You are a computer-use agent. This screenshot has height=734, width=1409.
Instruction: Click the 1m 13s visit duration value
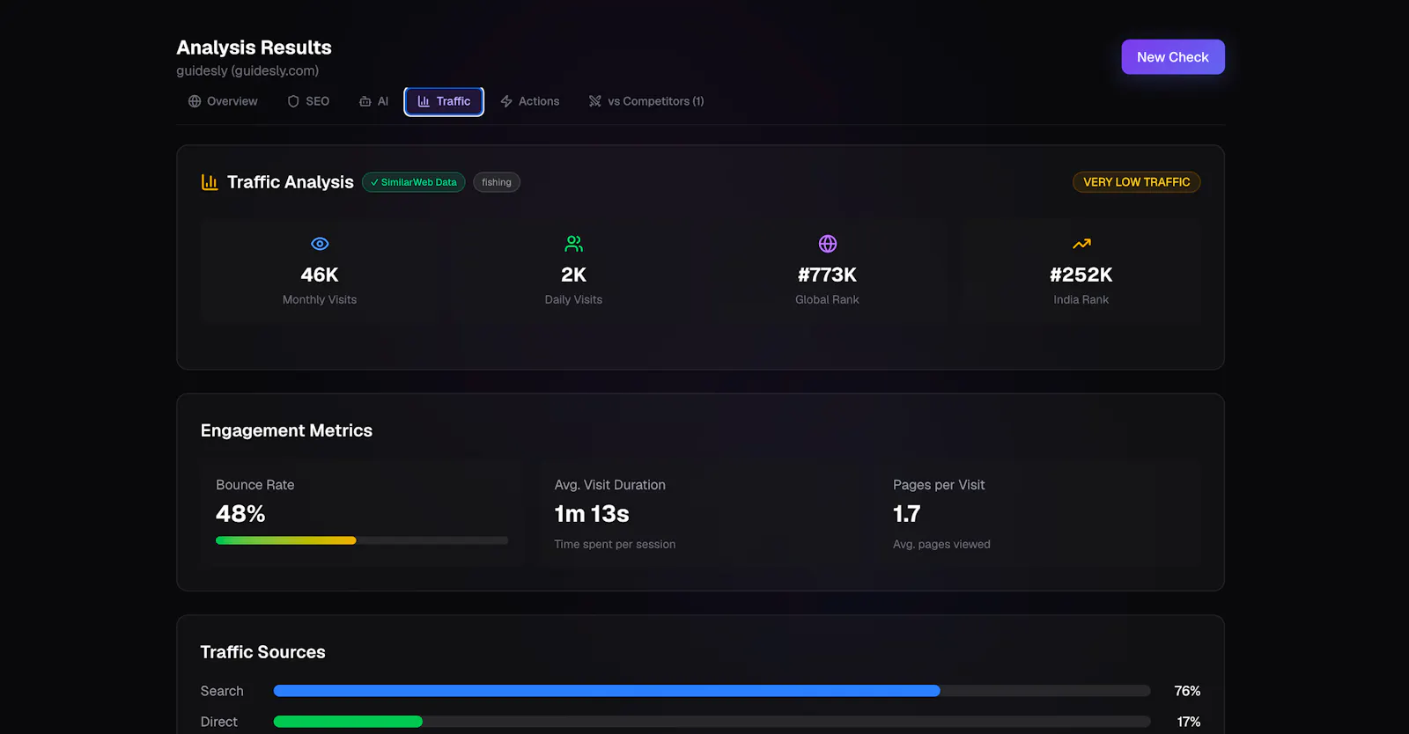point(592,514)
